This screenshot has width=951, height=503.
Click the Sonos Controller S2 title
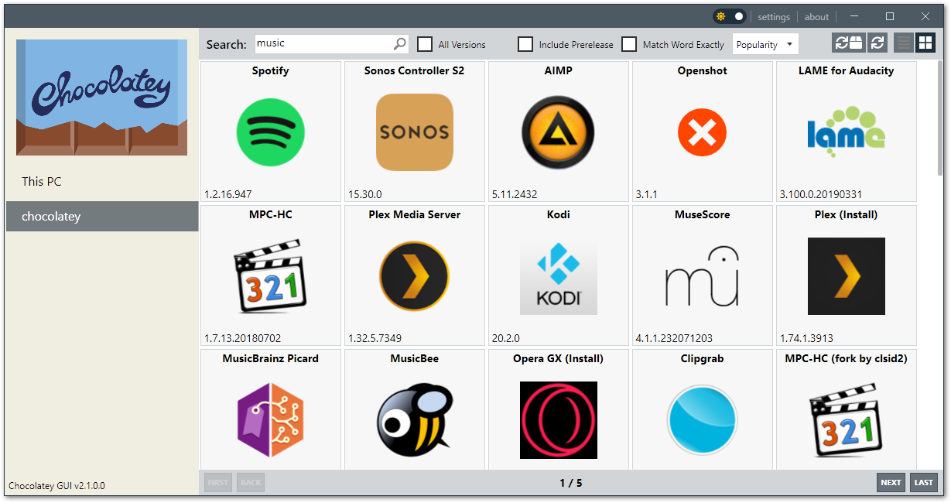click(x=415, y=70)
